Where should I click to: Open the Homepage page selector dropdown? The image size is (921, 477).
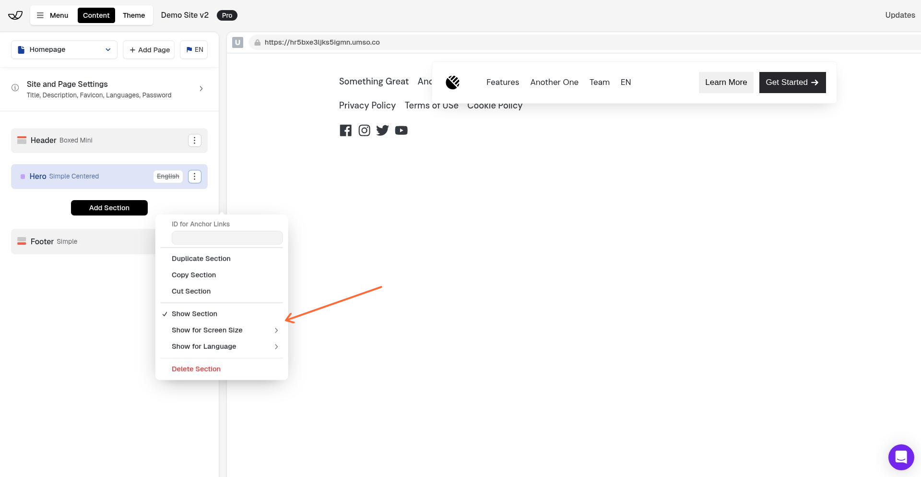coord(64,49)
